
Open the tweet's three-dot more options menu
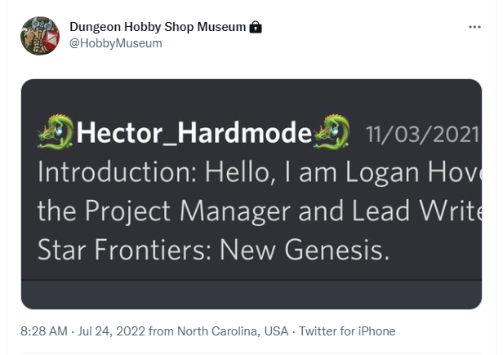[x=475, y=27]
